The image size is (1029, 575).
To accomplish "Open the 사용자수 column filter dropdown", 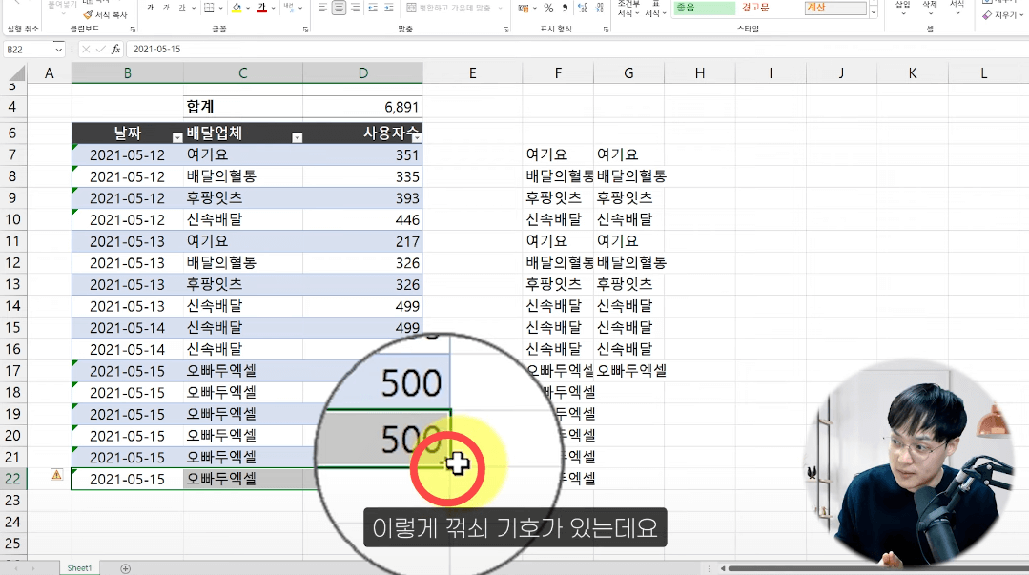I will pos(417,137).
